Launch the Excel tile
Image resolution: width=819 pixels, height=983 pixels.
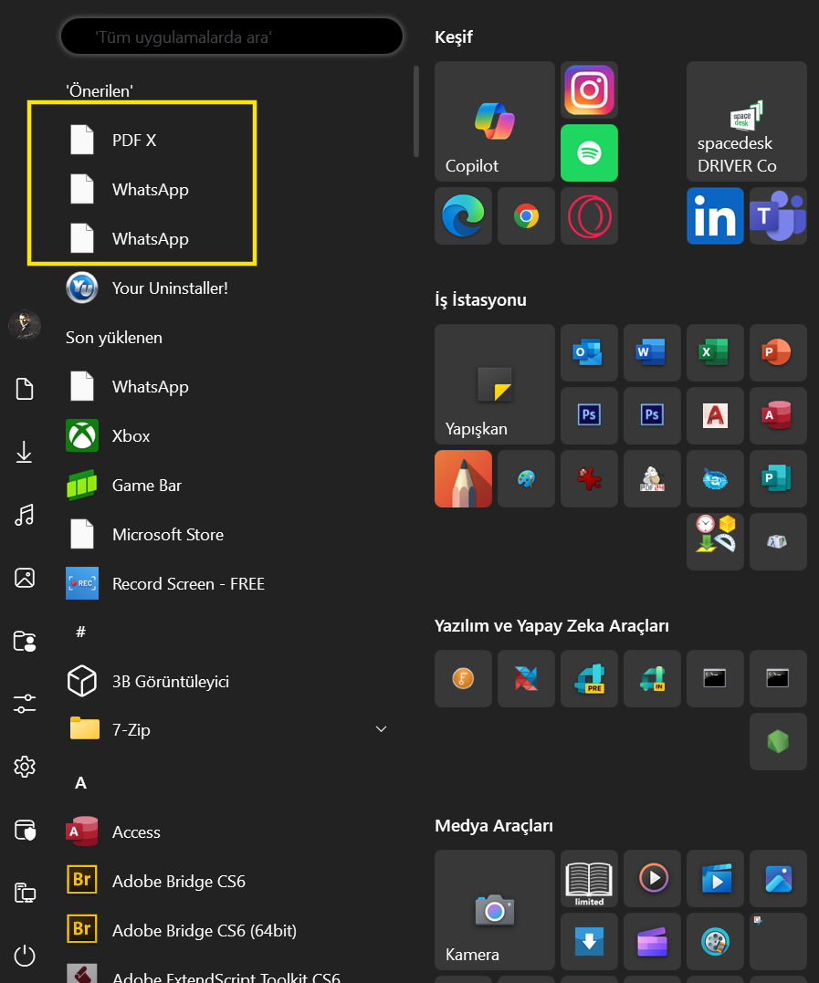click(715, 352)
